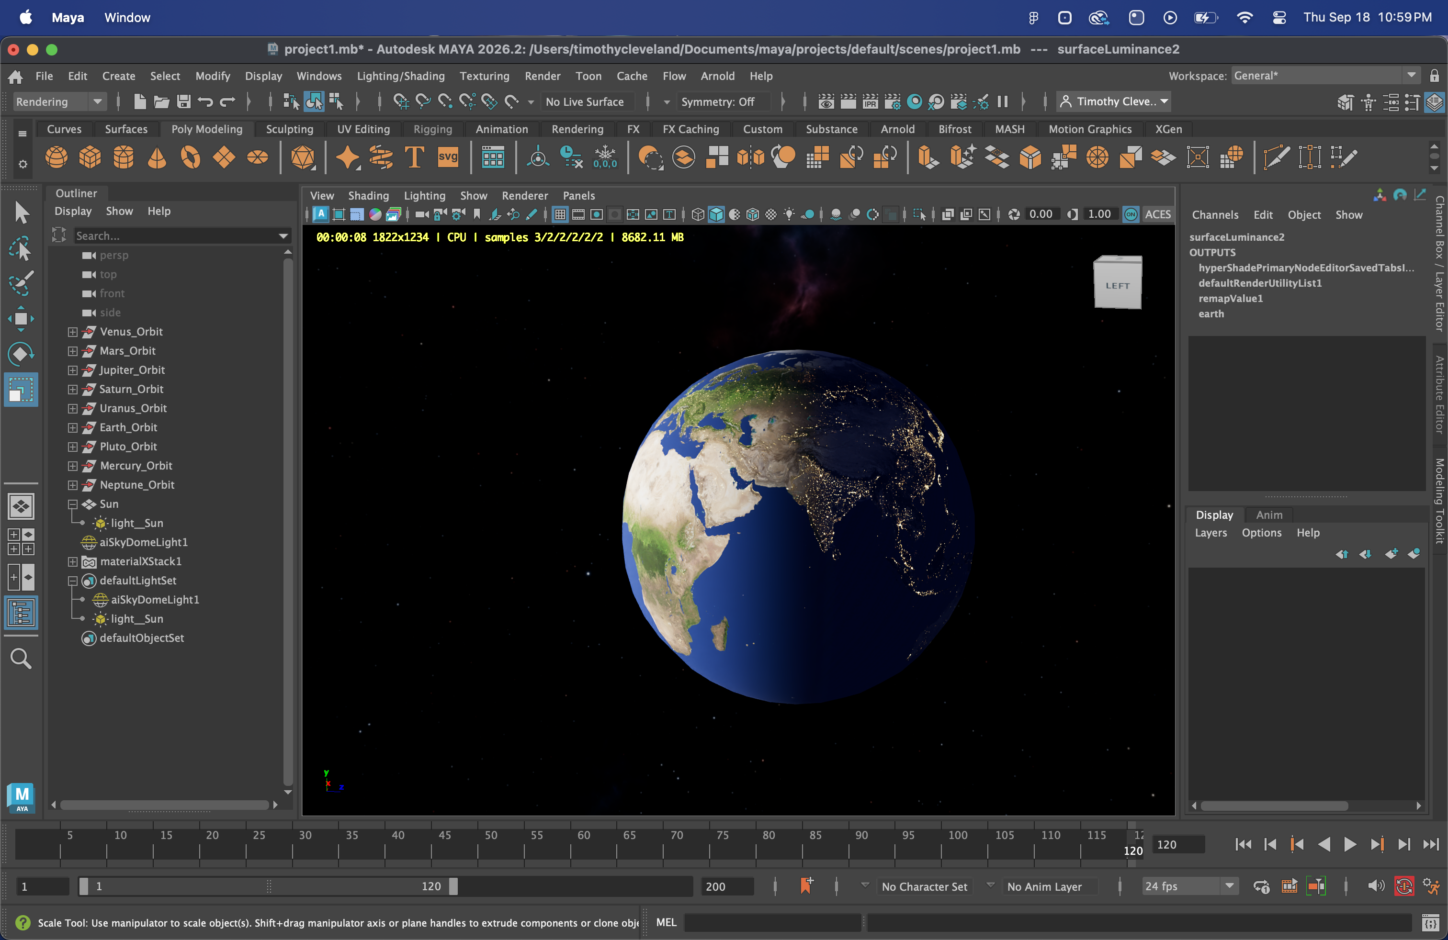Toggle the audio mute speaker icon
This screenshot has width=1448, height=940.
pos(1375,886)
